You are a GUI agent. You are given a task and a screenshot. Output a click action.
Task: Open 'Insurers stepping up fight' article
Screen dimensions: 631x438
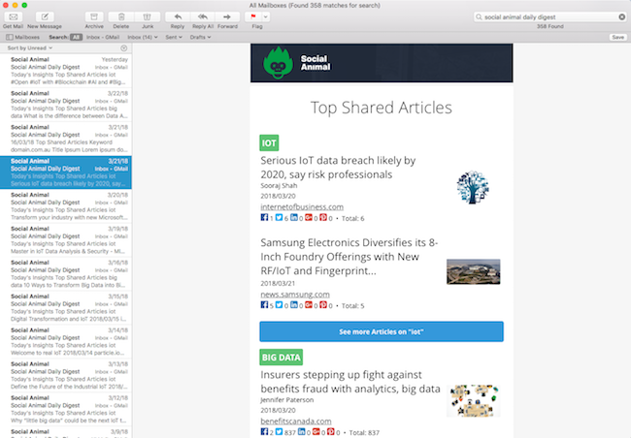coord(350,382)
